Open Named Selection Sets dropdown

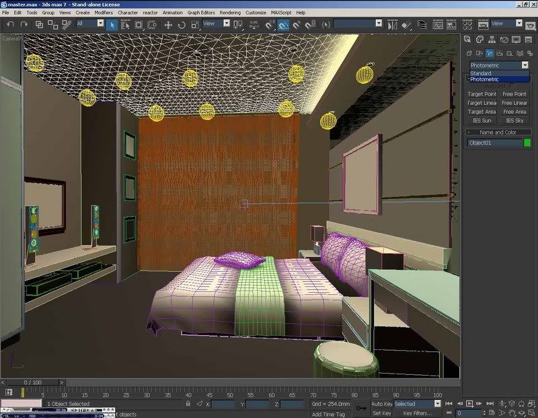pos(379,23)
